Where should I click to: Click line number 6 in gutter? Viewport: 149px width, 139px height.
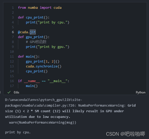coord(13,32)
